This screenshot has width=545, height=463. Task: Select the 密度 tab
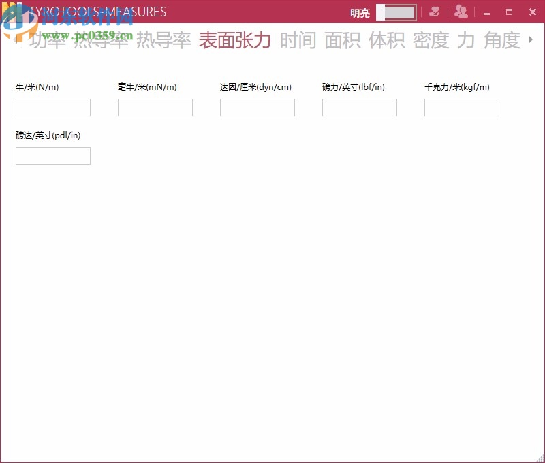(x=431, y=40)
